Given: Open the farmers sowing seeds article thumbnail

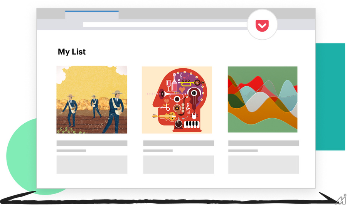Looking at the screenshot, I should (x=92, y=100).
